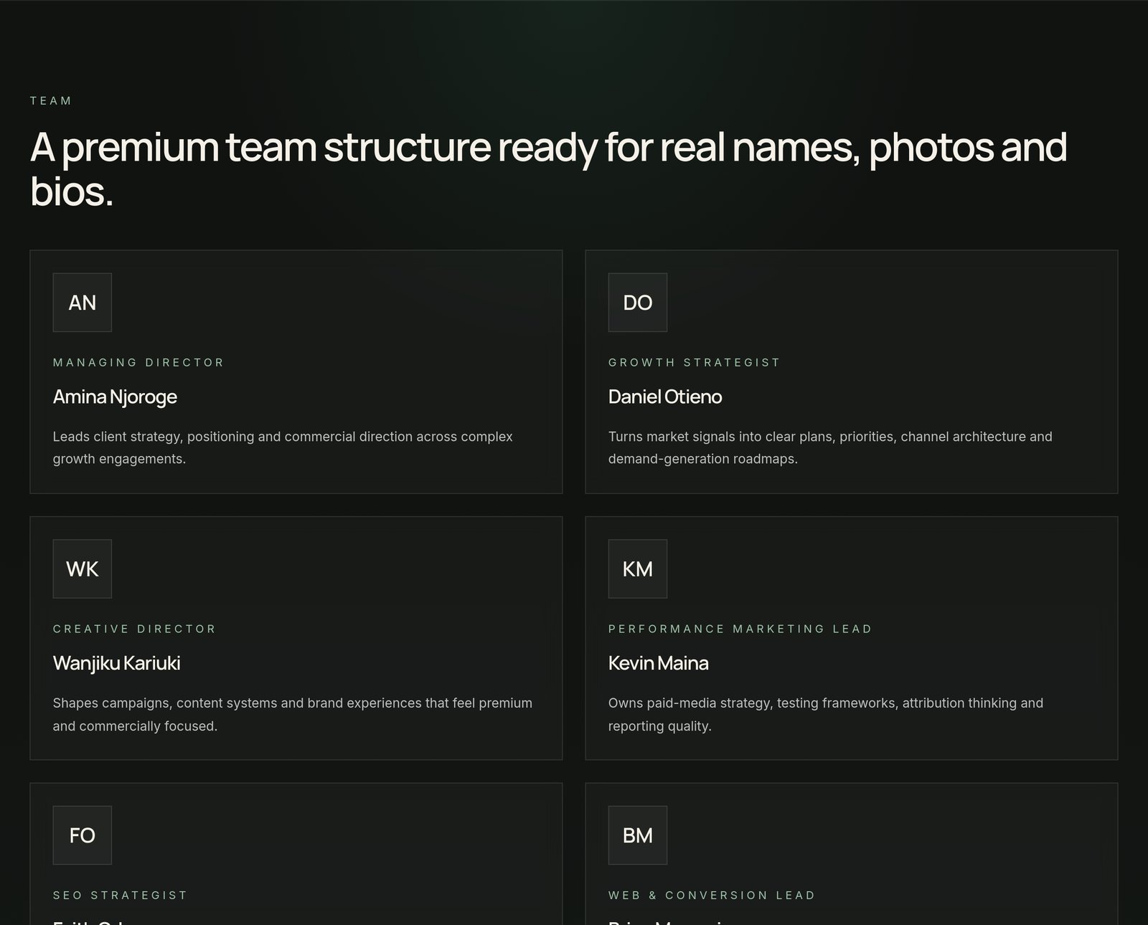The image size is (1148, 925).
Task: Click the AN avatar initials box
Action: (x=82, y=302)
